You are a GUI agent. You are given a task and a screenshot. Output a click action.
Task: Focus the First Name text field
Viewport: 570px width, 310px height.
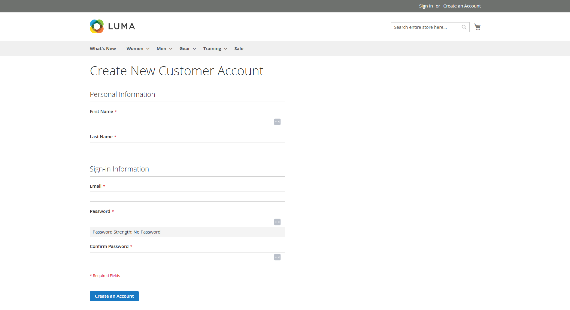(x=180, y=122)
